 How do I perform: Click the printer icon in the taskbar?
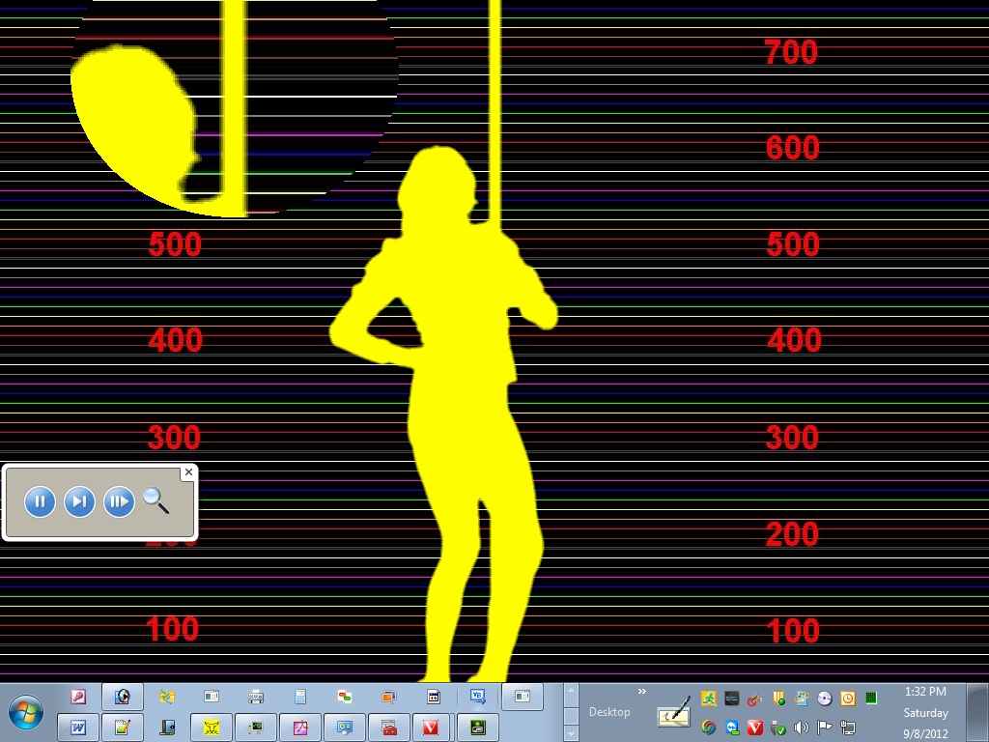coord(256,697)
